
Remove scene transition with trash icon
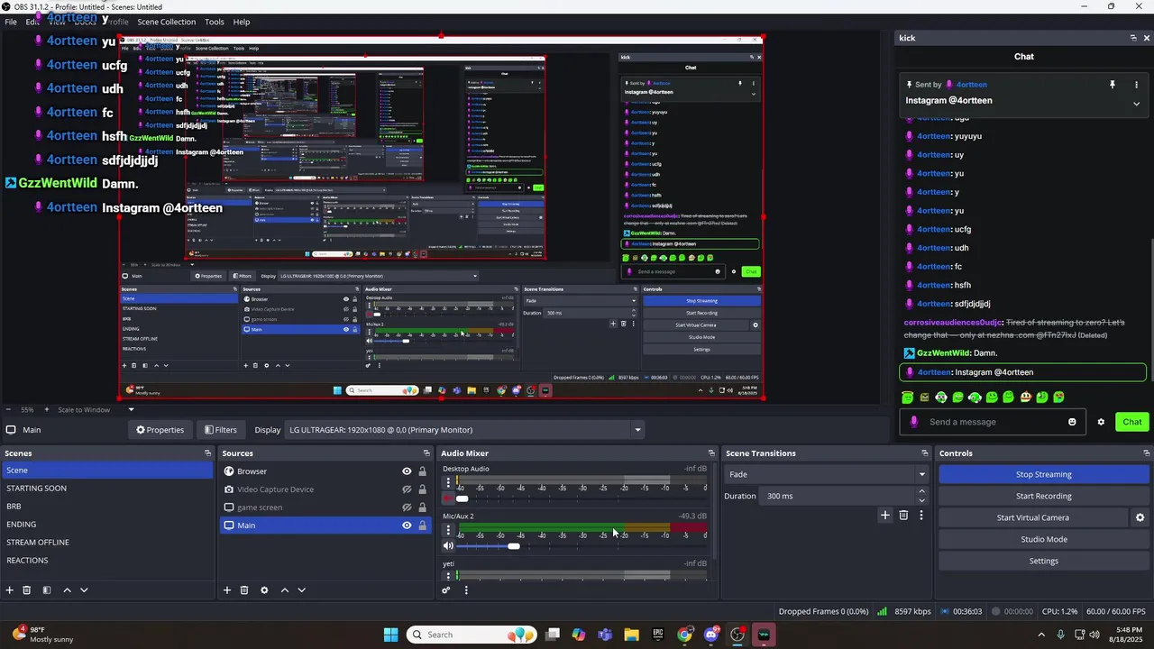tap(903, 516)
